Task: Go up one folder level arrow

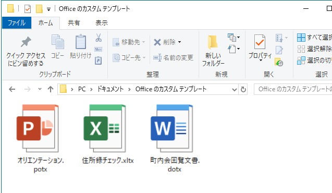Action: coord(51,89)
